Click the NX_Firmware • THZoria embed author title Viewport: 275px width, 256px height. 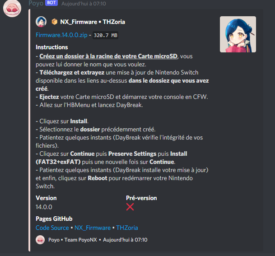(93, 22)
